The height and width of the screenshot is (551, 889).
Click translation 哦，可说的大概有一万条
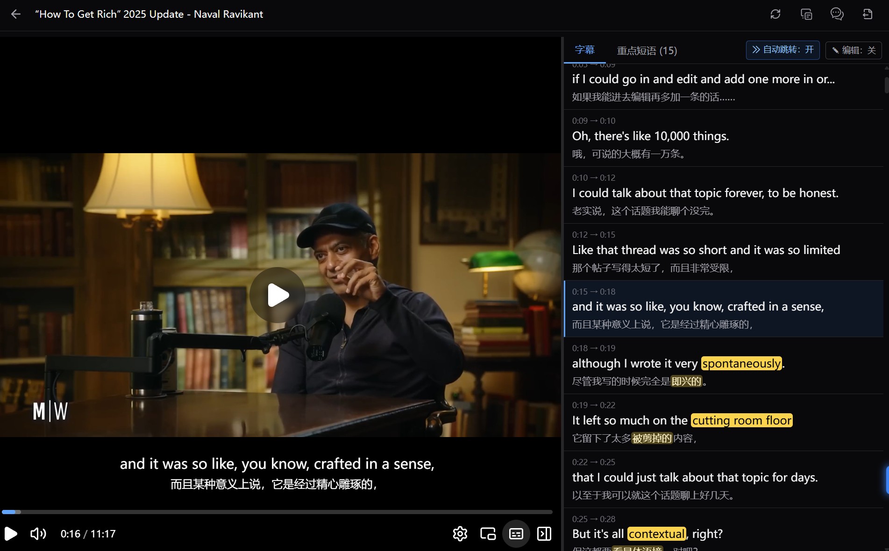coord(630,154)
